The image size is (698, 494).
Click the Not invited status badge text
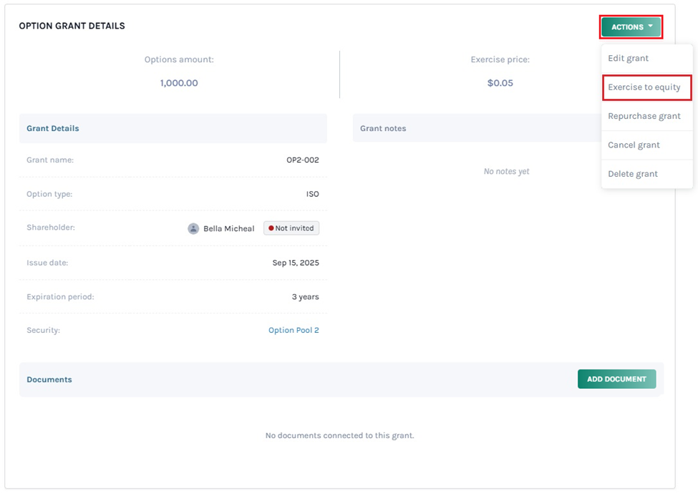(294, 228)
